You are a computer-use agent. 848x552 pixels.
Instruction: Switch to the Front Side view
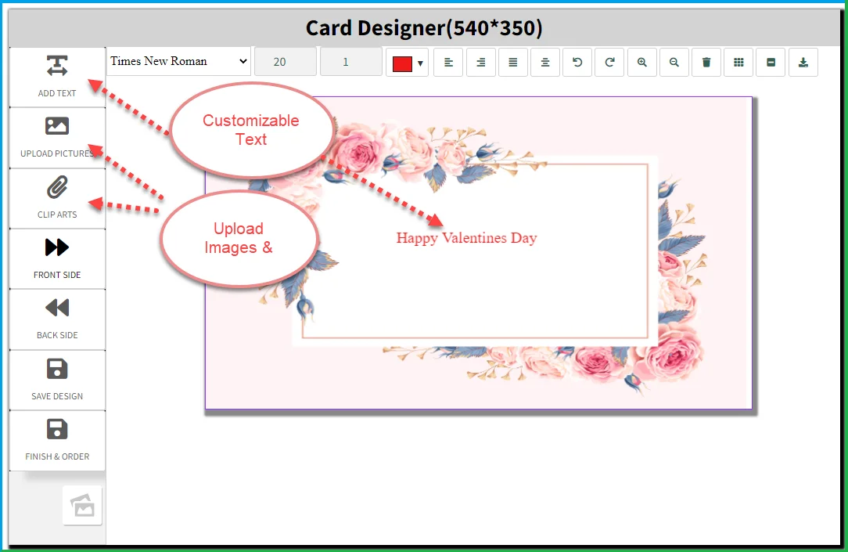(57, 258)
